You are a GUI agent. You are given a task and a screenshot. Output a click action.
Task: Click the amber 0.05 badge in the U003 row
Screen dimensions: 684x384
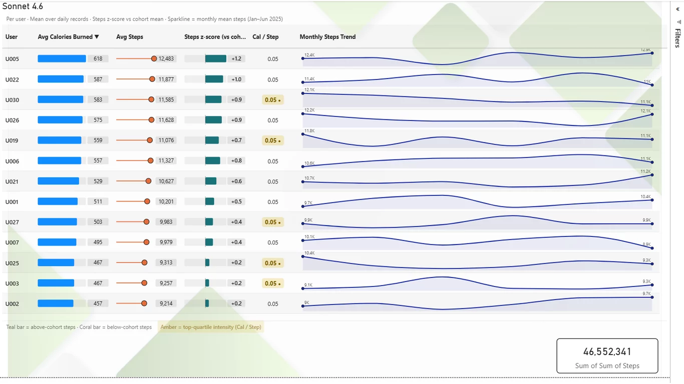click(273, 283)
